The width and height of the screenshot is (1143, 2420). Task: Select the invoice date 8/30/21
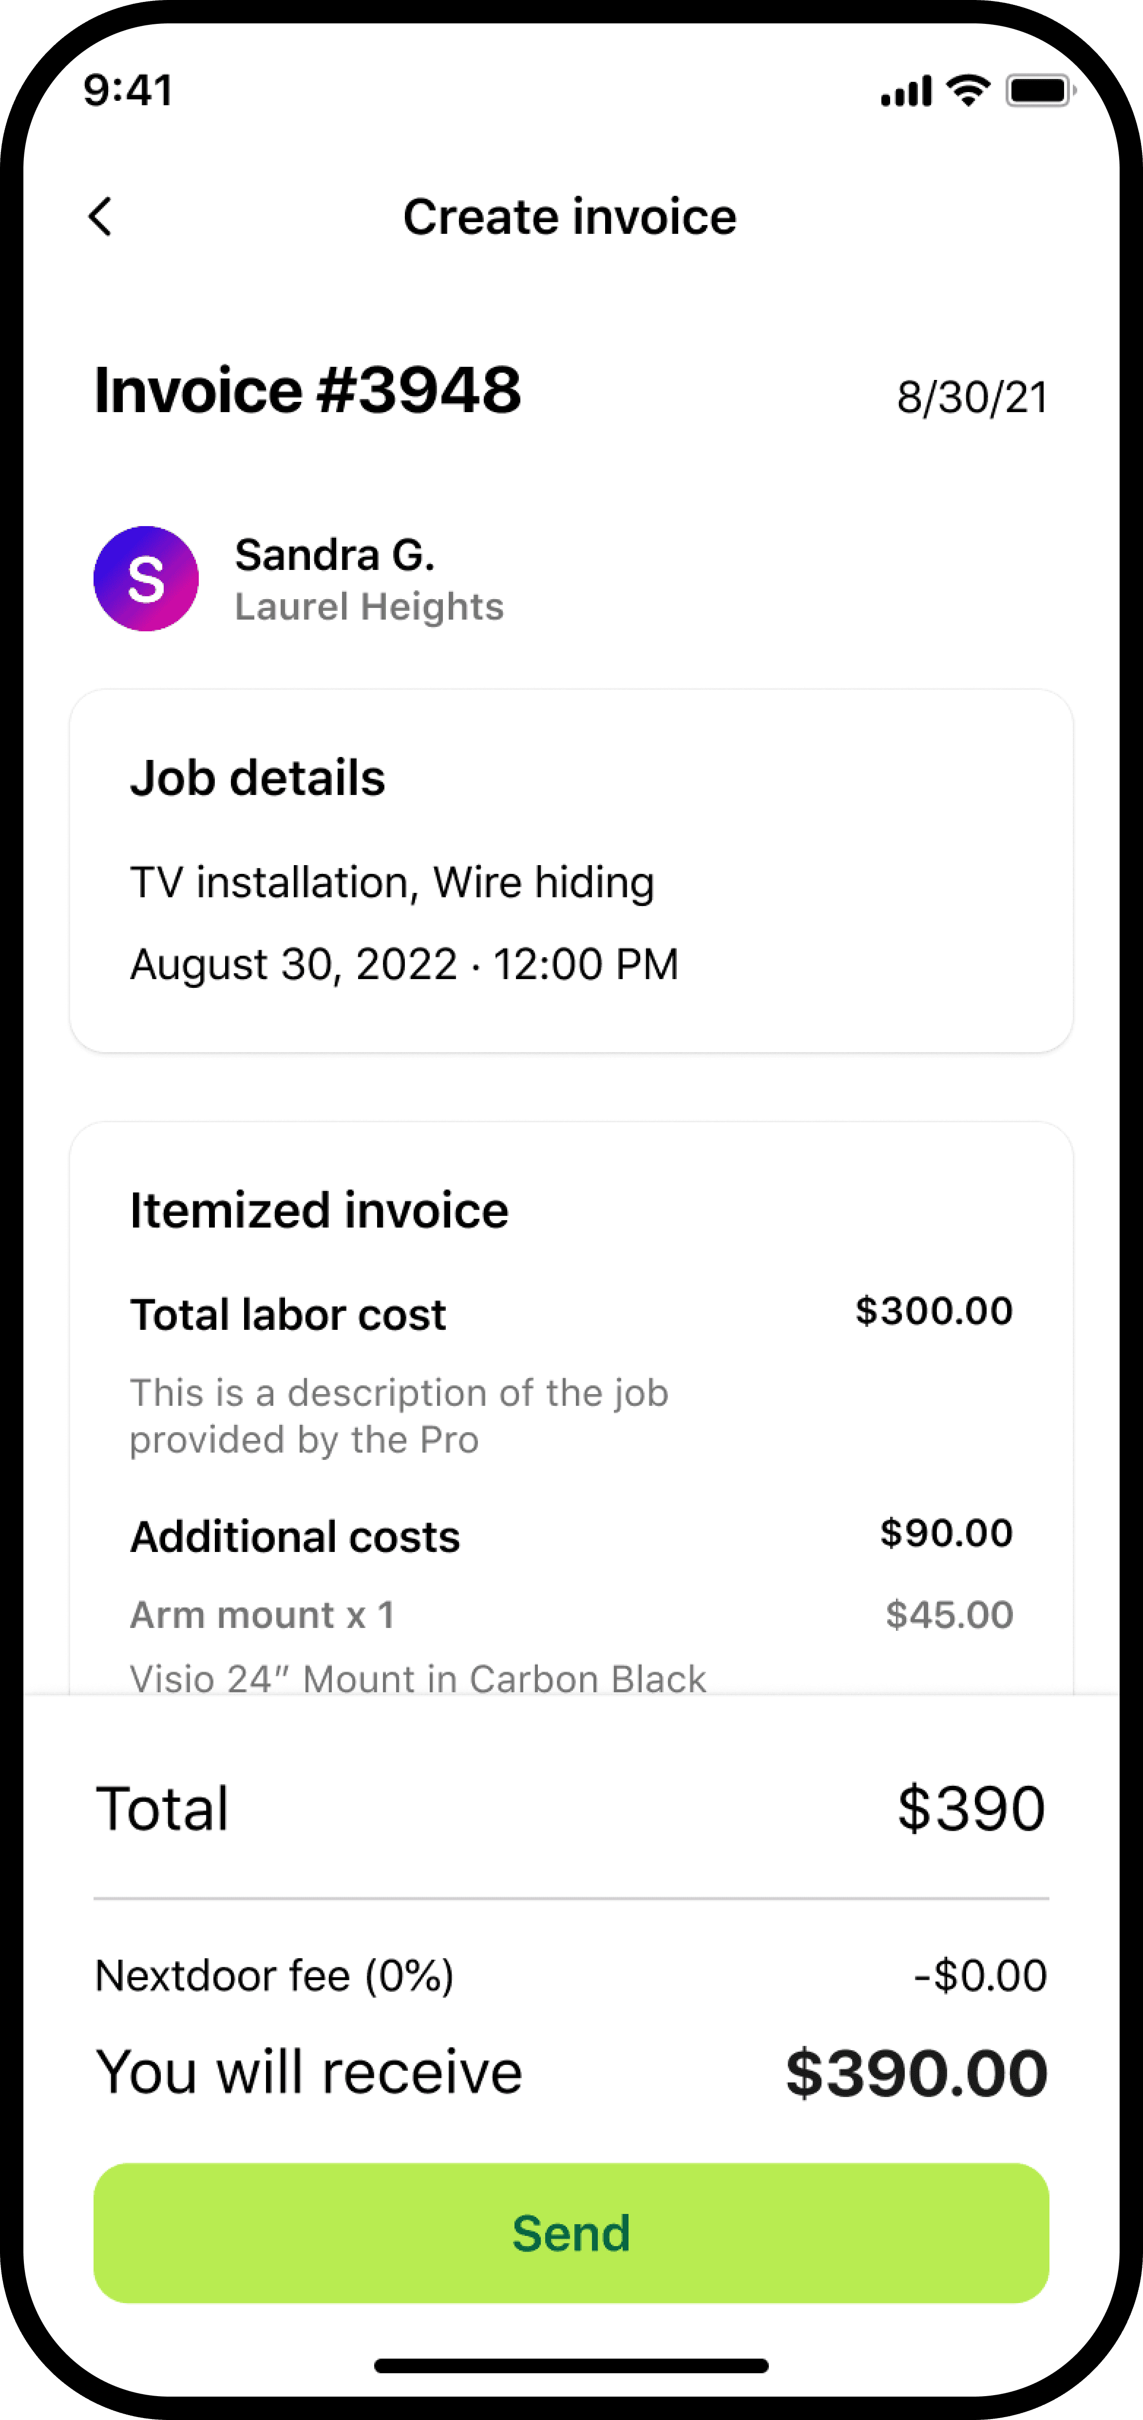pyautogui.click(x=973, y=397)
